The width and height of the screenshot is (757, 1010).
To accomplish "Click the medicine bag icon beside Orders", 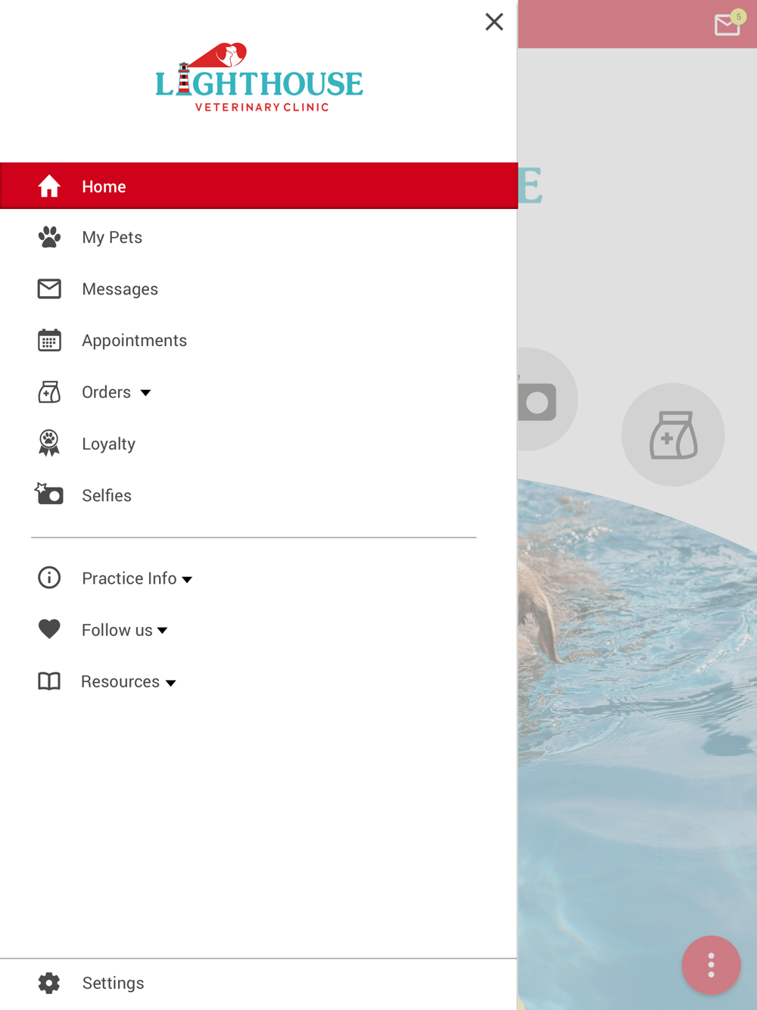I will coord(49,391).
